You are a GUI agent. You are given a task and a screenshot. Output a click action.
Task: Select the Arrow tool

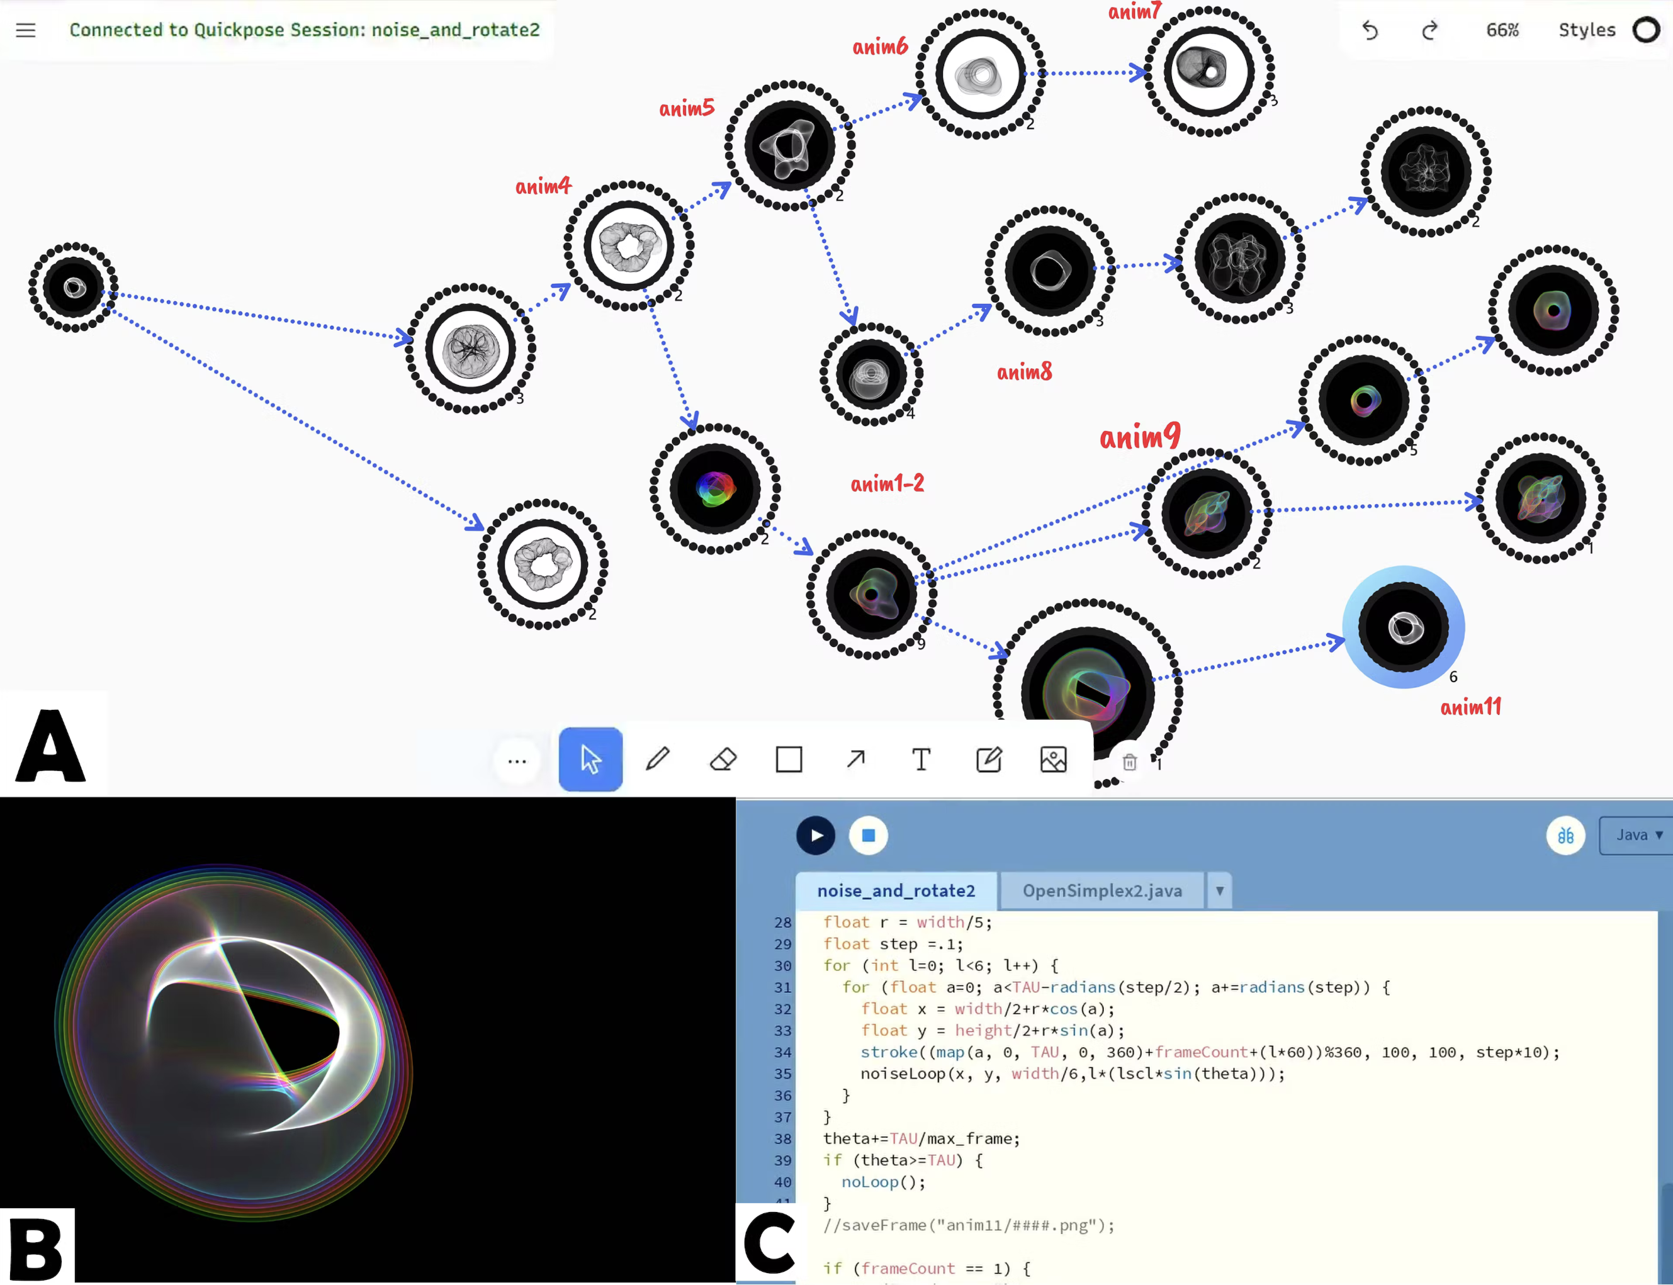coord(855,760)
